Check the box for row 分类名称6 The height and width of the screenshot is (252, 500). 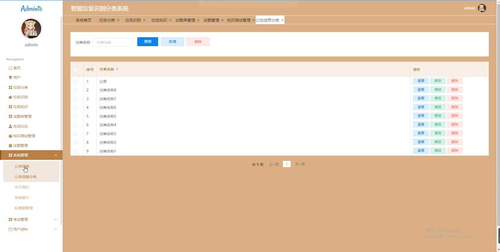pyautogui.click(x=75, y=108)
